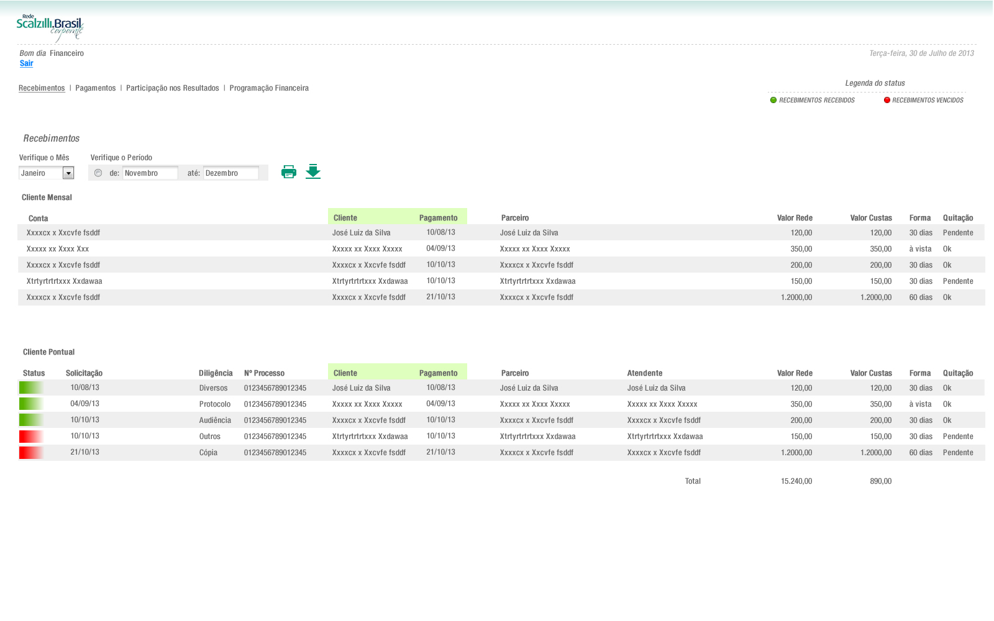Click green status indicator for Diversos row
The width and height of the screenshot is (994, 621).
point(31,388)
